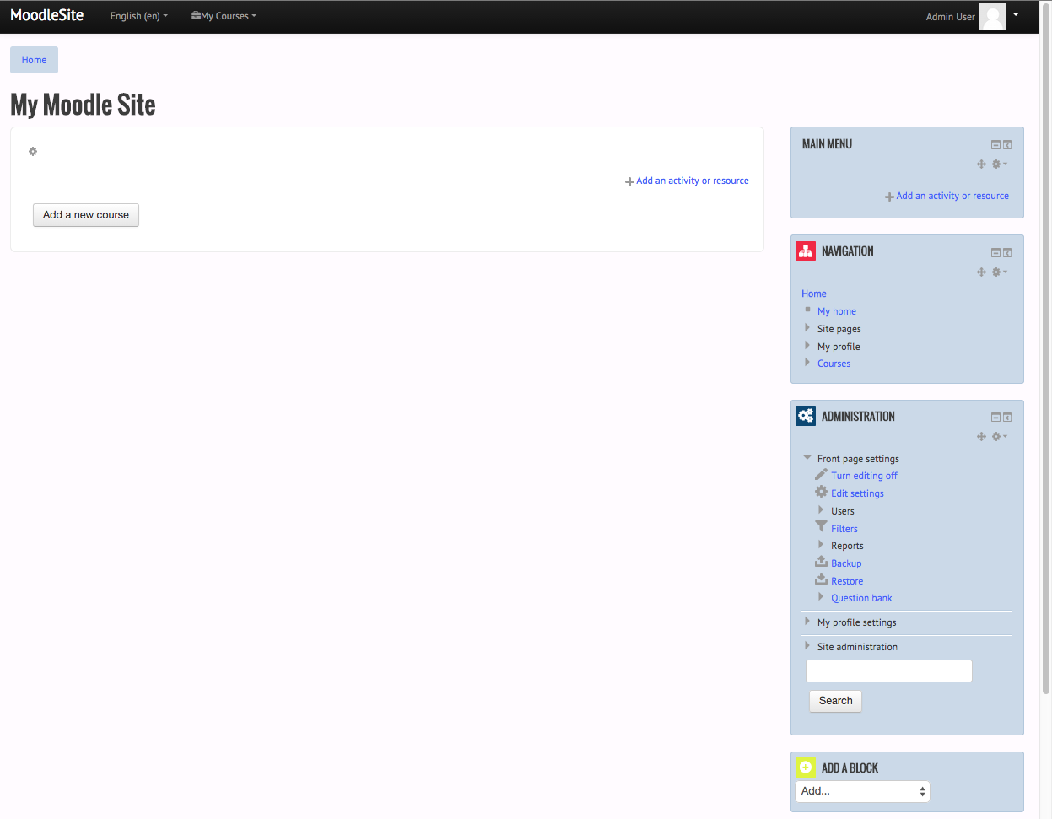Viewport: 1052px width, 819px height.
Task: Click Add a new course button
Action: tap(86, 215)
